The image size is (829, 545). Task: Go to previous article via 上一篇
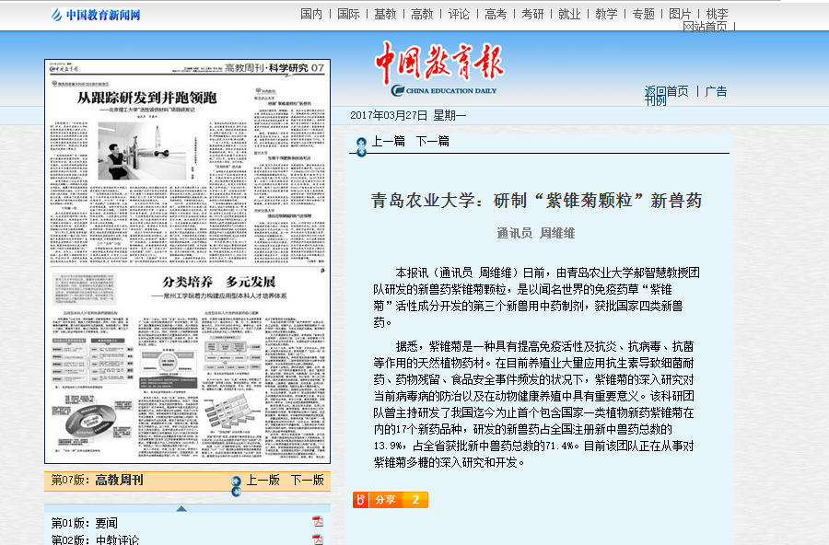pyautogui.click(x=389, y=141)
